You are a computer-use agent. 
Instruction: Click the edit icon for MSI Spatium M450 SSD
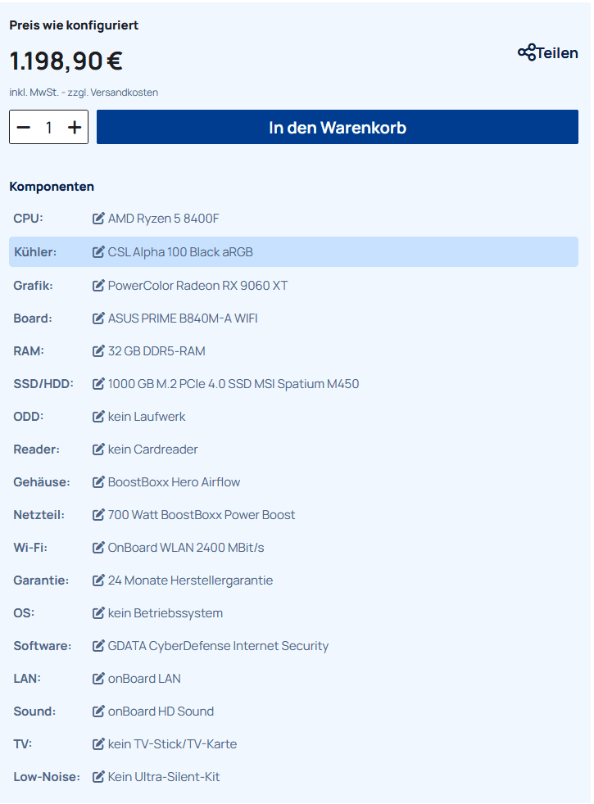[x=98, y=383]
